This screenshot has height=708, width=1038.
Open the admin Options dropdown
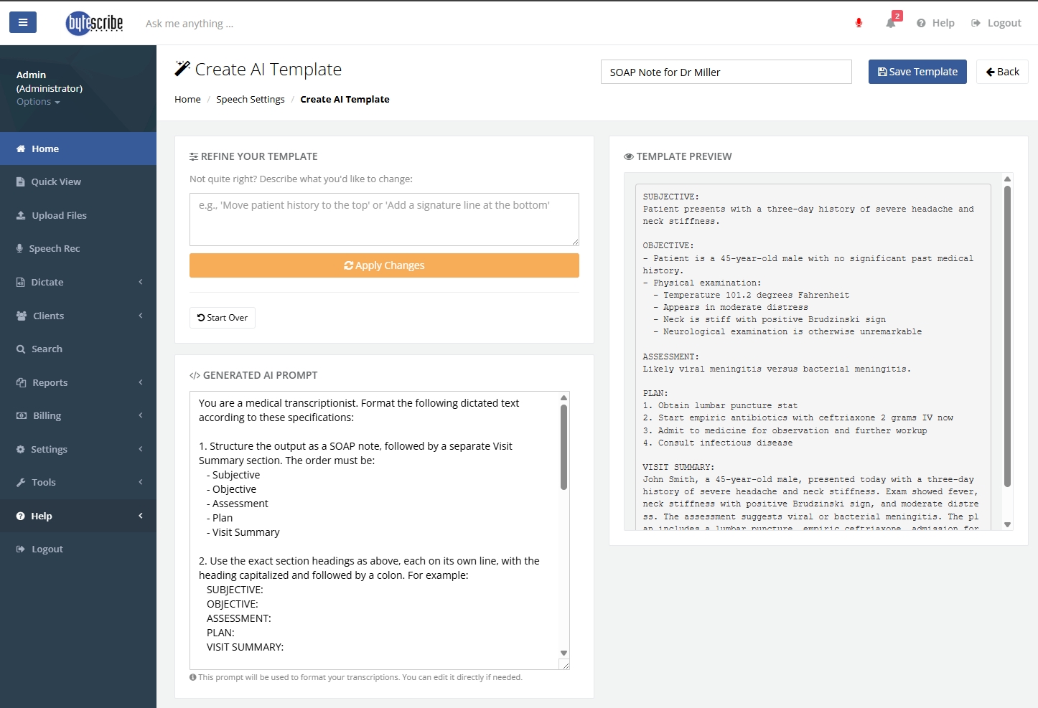click(38, 102)
